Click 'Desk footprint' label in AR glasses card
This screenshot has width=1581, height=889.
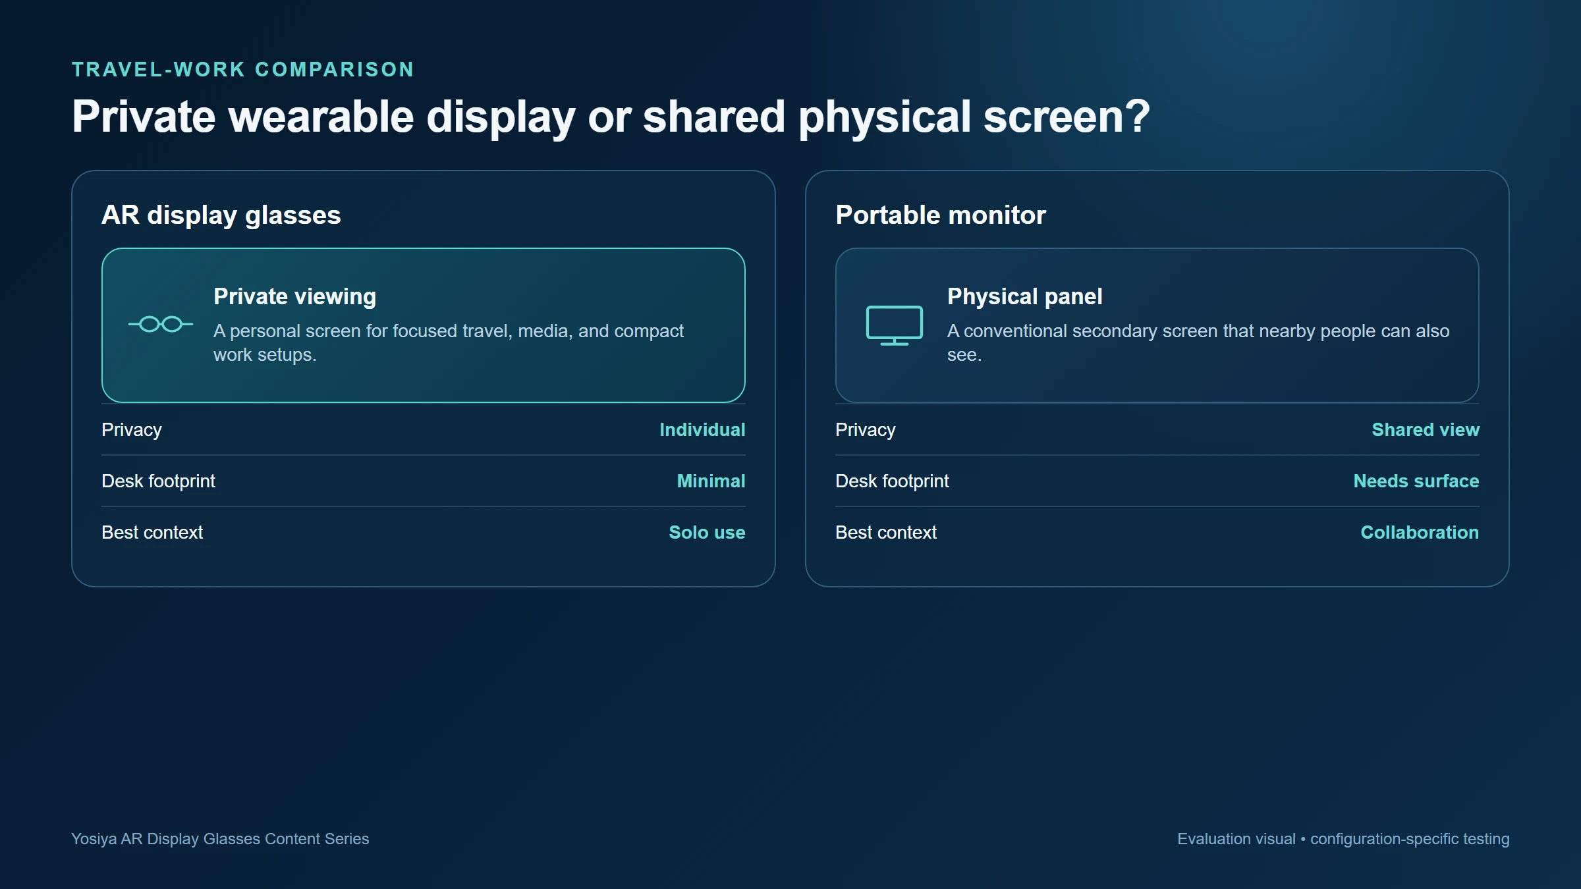[158, 481]
